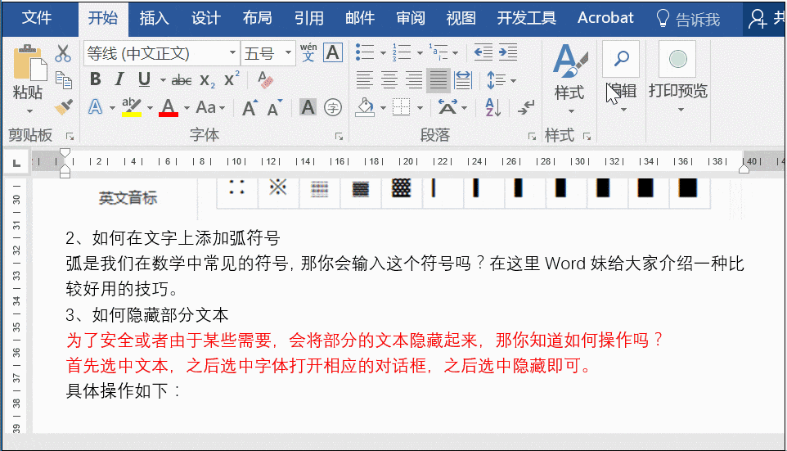Viewport: 787px width, 451px height.
Task: Toggle justified paragraph alignment
Action: 438,80
